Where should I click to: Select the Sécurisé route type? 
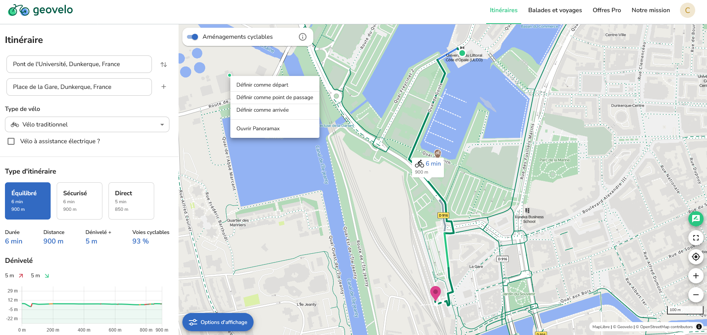[x=79, y=201]
